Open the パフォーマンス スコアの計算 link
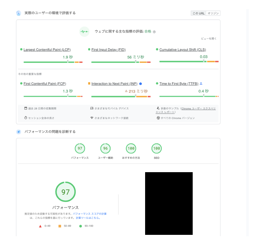 click(90, 213)
